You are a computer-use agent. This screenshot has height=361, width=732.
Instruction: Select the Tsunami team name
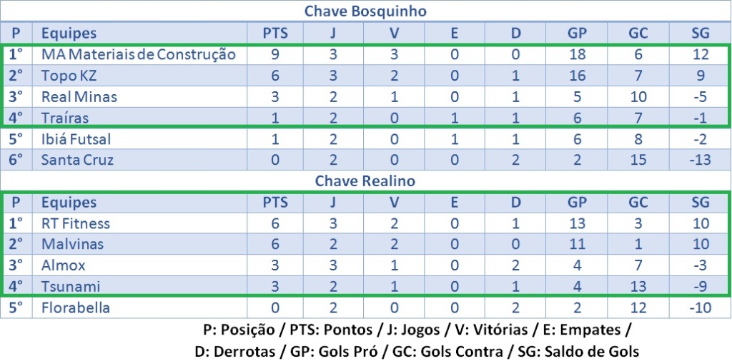pyautogui.click(x=69, y=287)
